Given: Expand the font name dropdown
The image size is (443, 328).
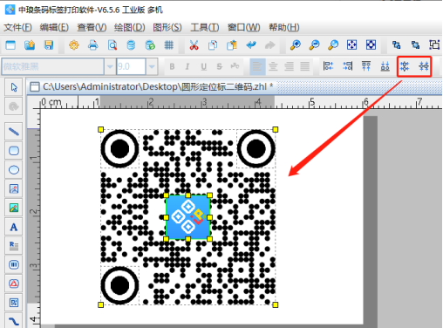Looking at the screenshot, I should tap(110, 66).
